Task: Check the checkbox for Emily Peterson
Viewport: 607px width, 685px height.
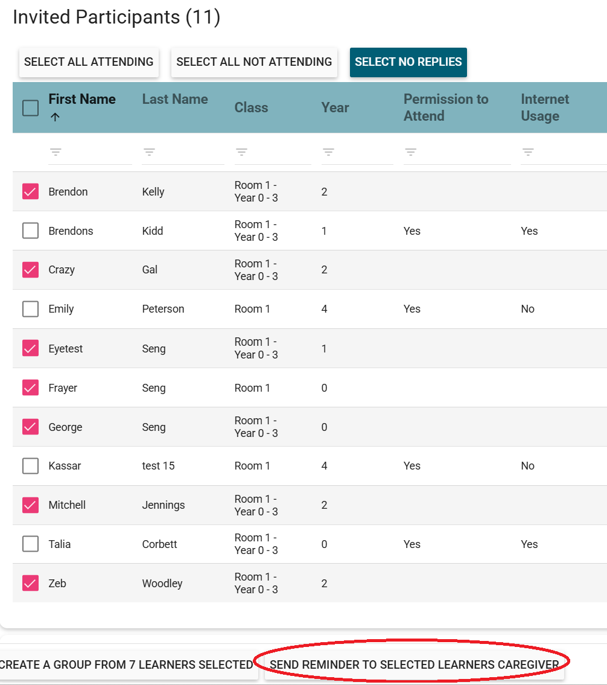Action: pos(30,309)
